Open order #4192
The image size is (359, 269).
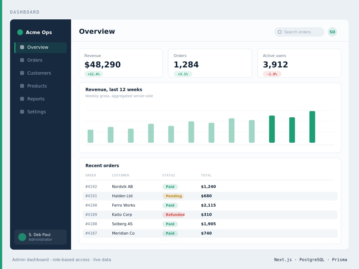pos(91,187)
